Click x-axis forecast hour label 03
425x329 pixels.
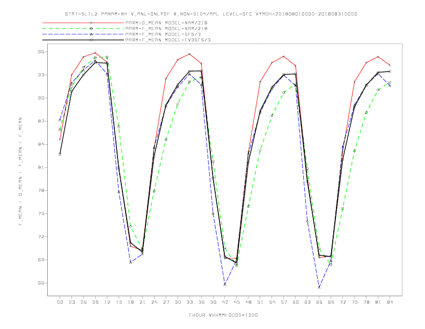point(71,302)
